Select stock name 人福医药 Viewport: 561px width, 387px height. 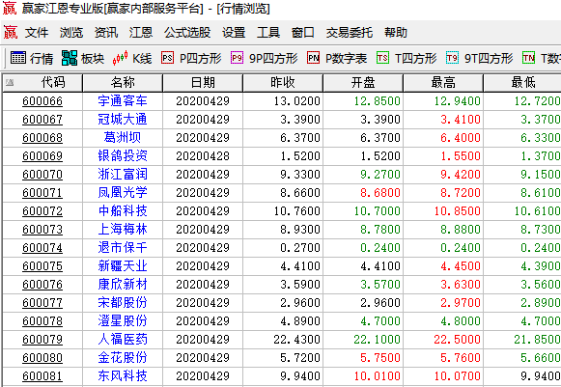(123, 339)
